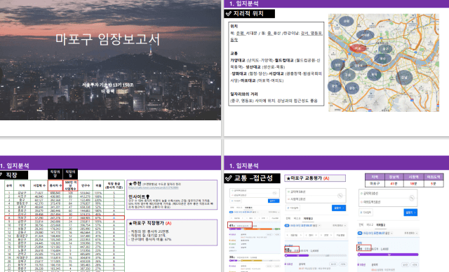Image resolution: width=449 pixels, height=272 pixels.
Task: Click the blue 길찾기 button in the 여의도역 panel
Action: pos(410,213)
